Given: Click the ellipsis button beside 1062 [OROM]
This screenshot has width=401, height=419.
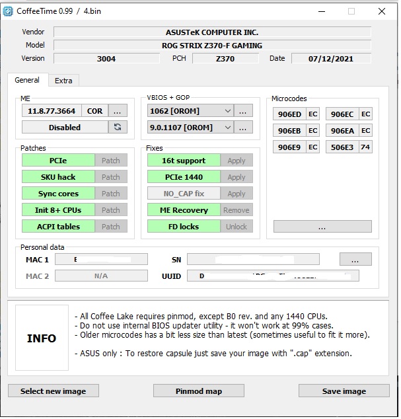Looking at the screenshot, I should 243,110.
